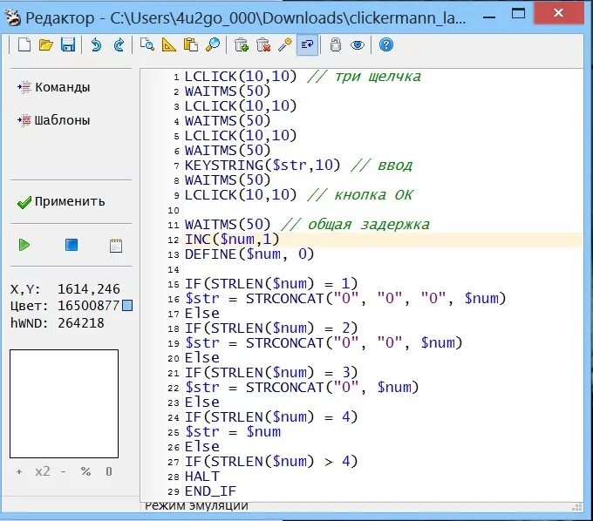The image size is (593, 521).
Task: Open a script with the folder icon
Action: coord(46,45)
